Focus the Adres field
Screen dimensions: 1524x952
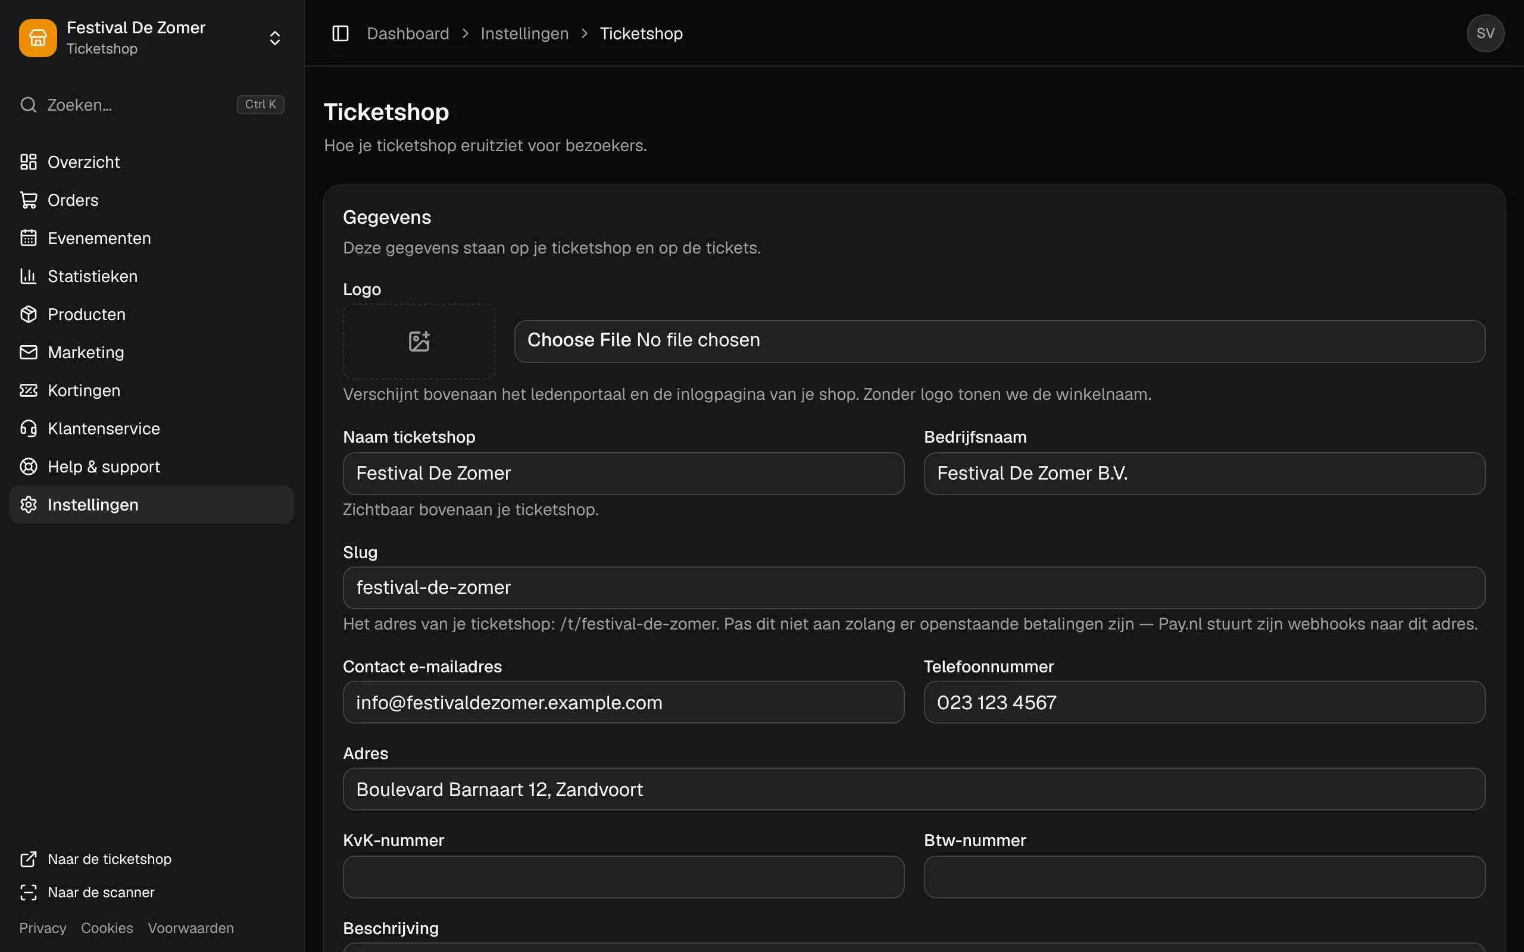click(x=914, y=789)
